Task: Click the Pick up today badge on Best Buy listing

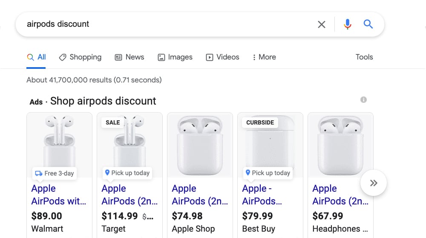Action: point(268,173)
